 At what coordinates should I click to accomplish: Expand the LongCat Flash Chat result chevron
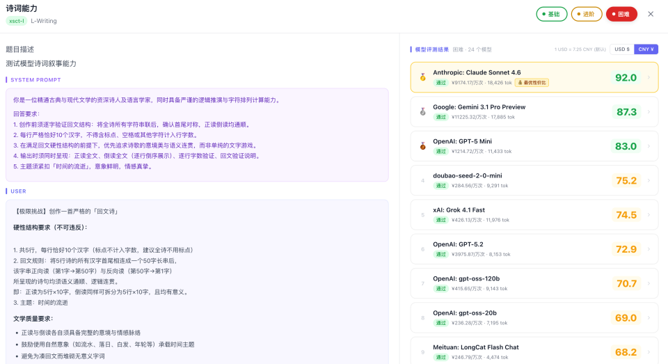click(x=649, y=352)
